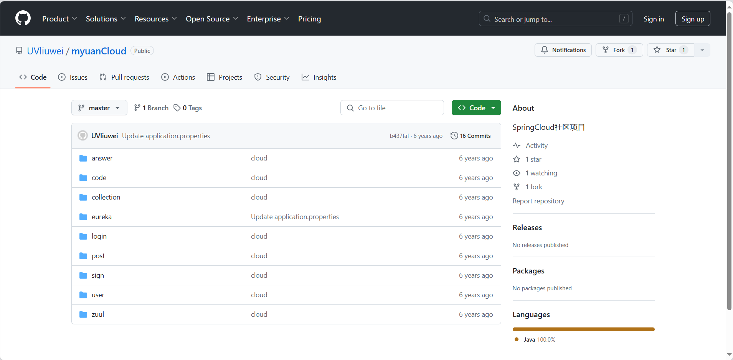Click the folder icon for code
Viewport: 733px width, 360px height.
click(x=83, y=178)
